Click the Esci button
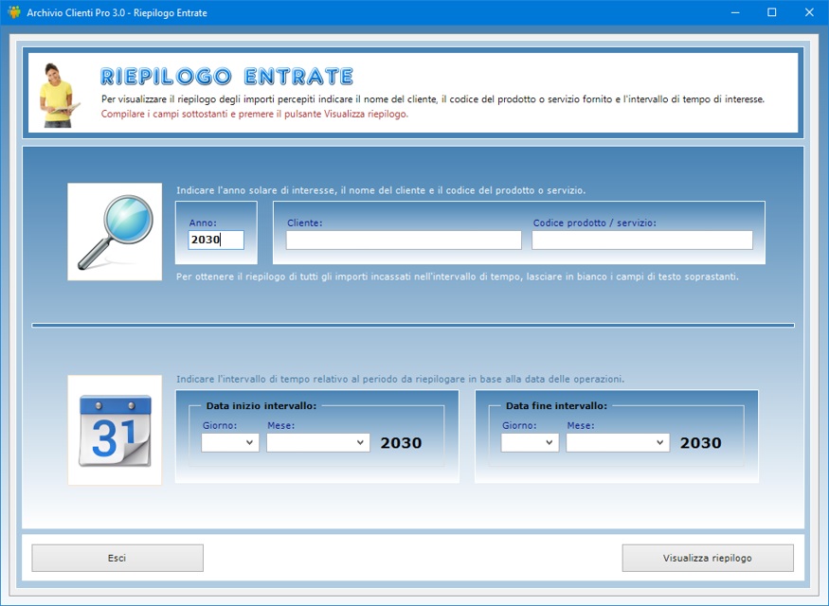The height and width of the screenshot is (606, 829). point(117,558)
